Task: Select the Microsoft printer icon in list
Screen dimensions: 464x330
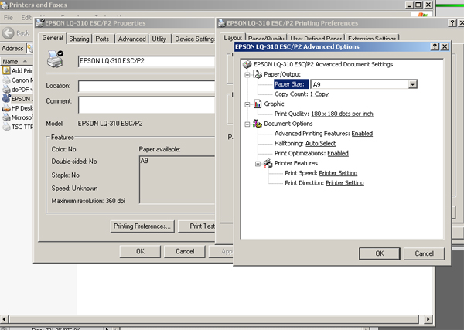Action: [x=6, y=117]
